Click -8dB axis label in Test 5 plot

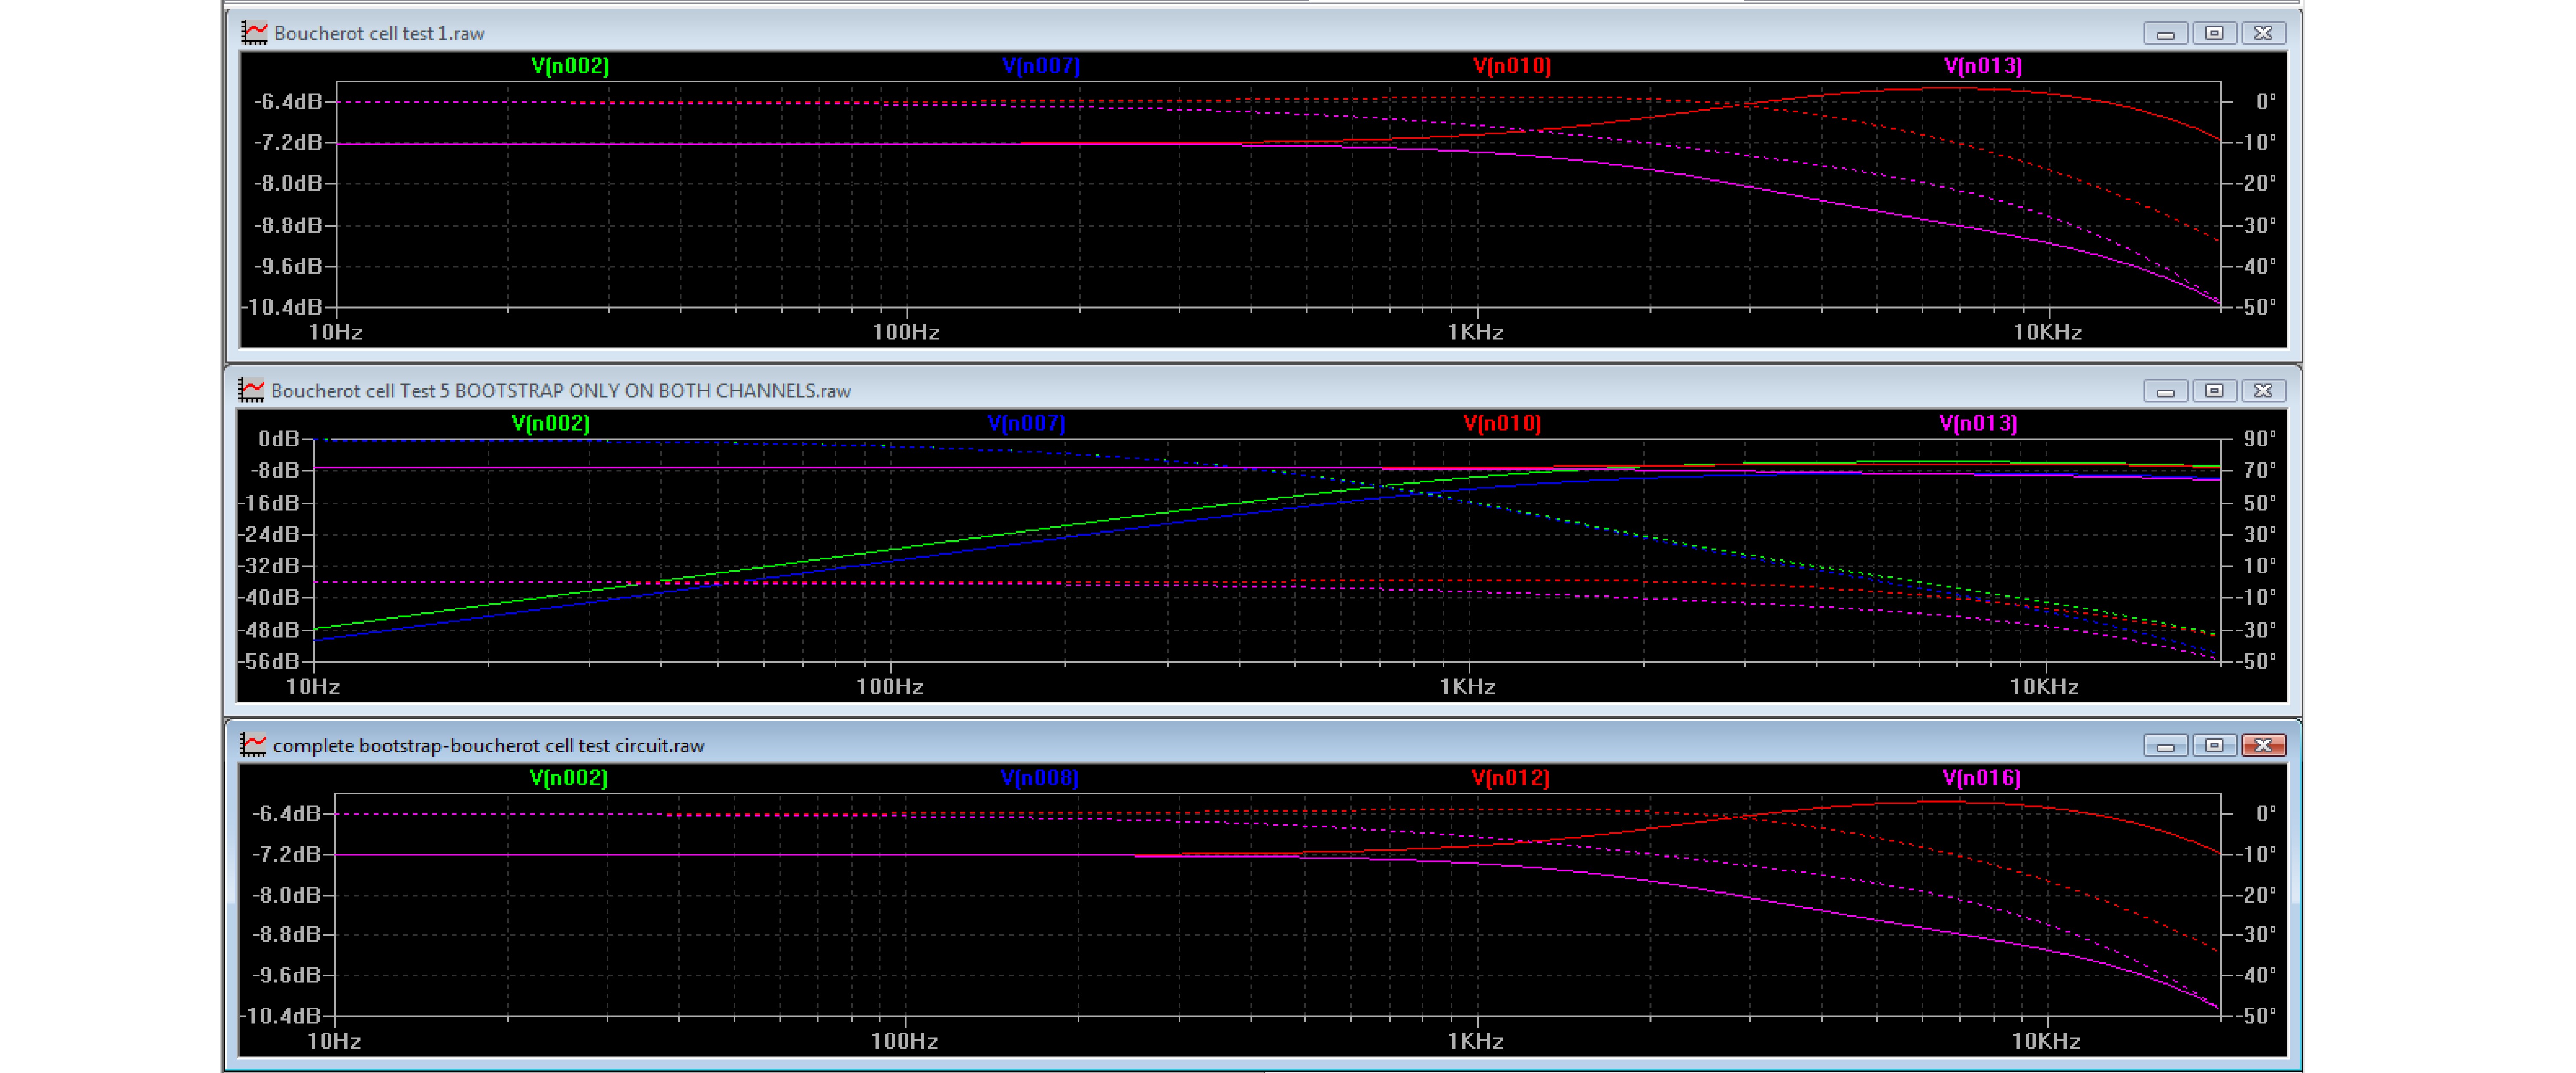[x=276, y=470]
